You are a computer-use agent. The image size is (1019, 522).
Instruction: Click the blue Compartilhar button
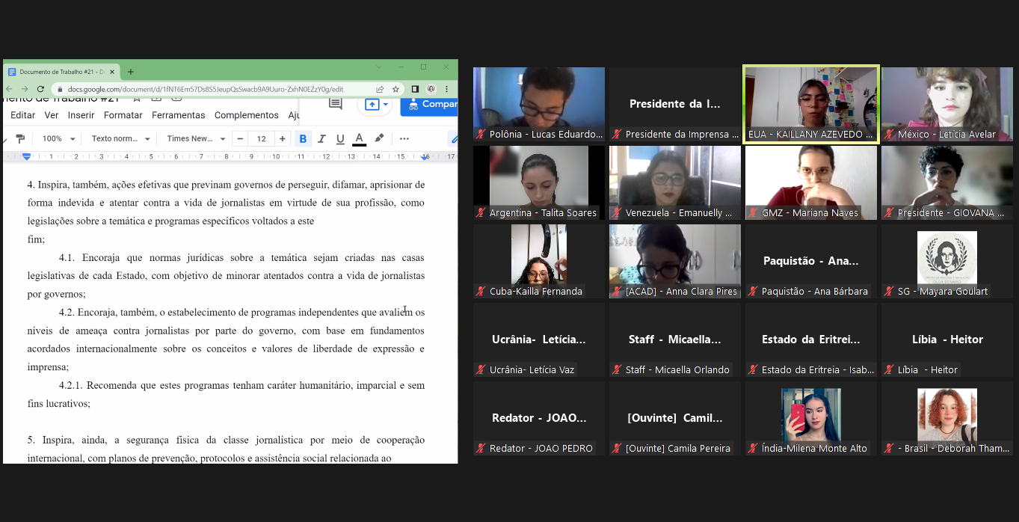pos(430,105)
